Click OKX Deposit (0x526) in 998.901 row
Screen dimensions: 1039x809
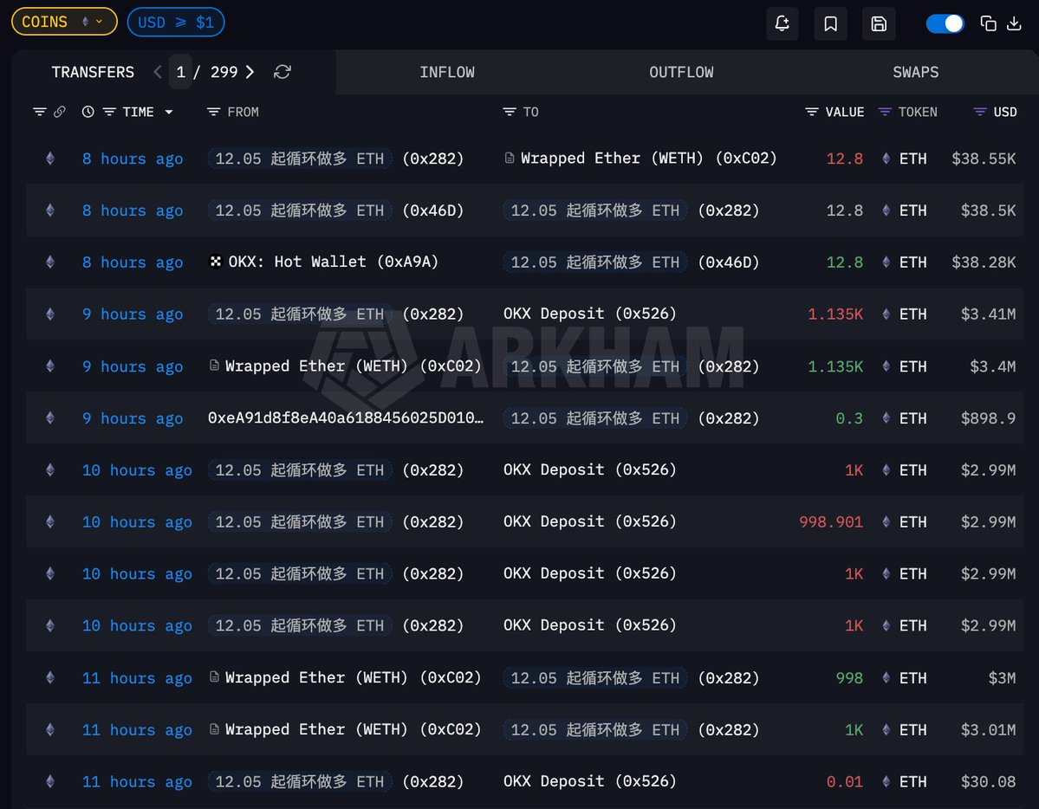point(590,521)
